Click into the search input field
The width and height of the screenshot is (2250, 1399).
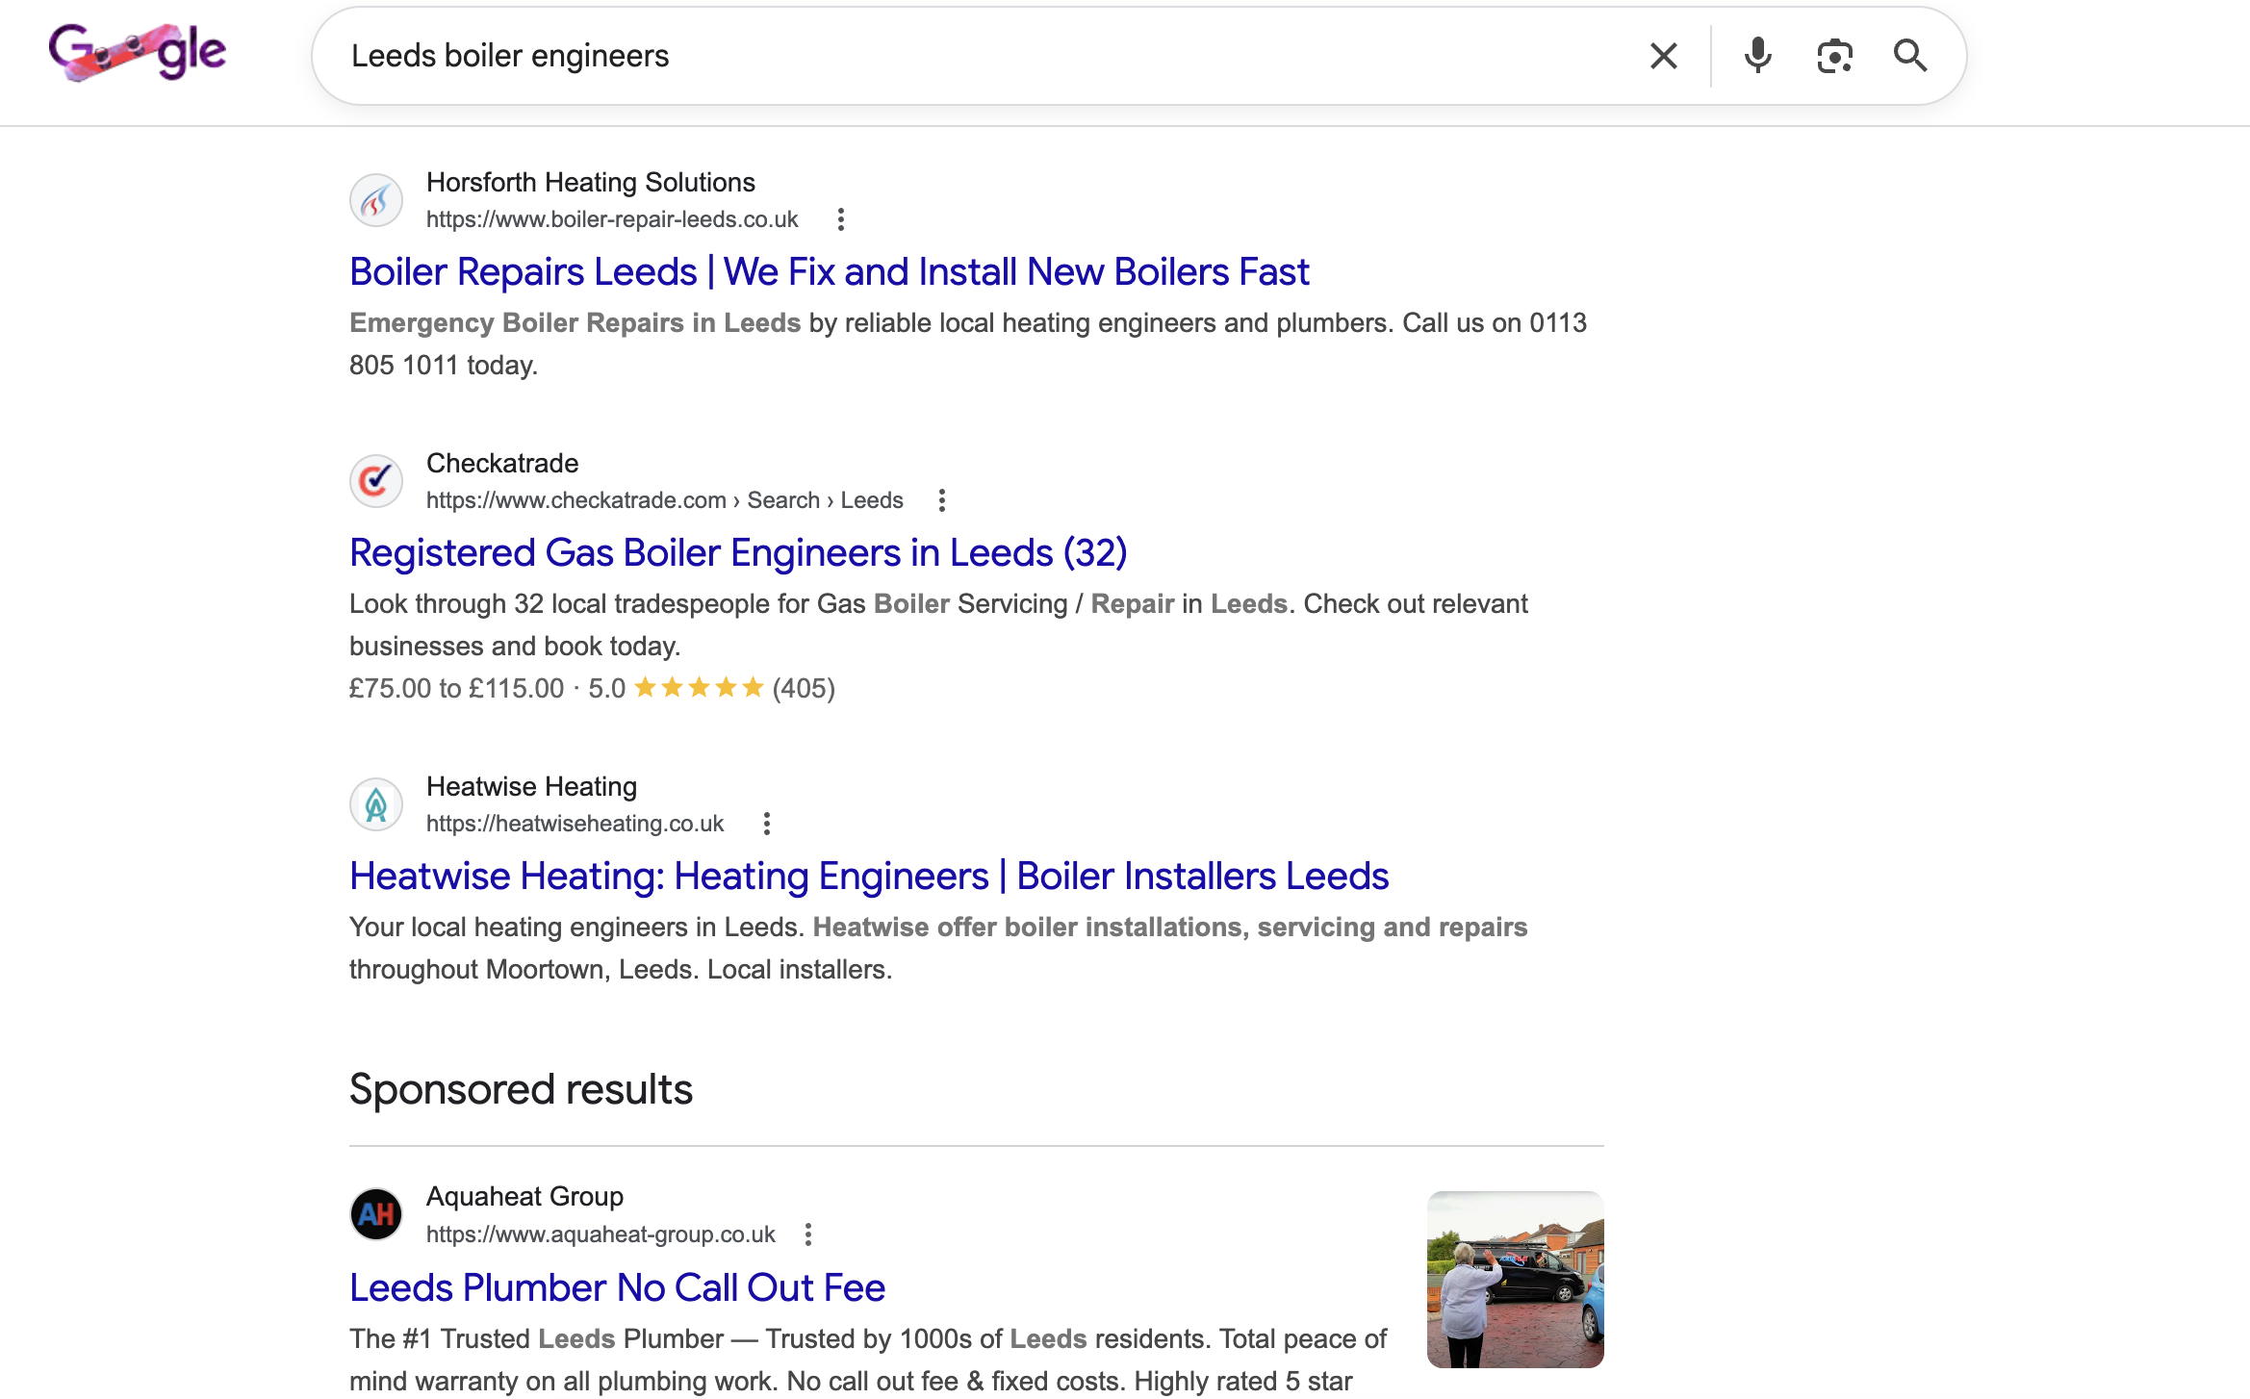point(962,56)
